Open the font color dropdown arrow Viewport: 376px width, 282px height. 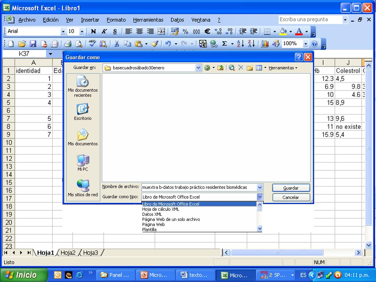[306, 31]
